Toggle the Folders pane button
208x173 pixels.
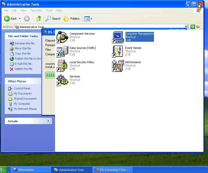pyautogui.click(x=72, y=19)
